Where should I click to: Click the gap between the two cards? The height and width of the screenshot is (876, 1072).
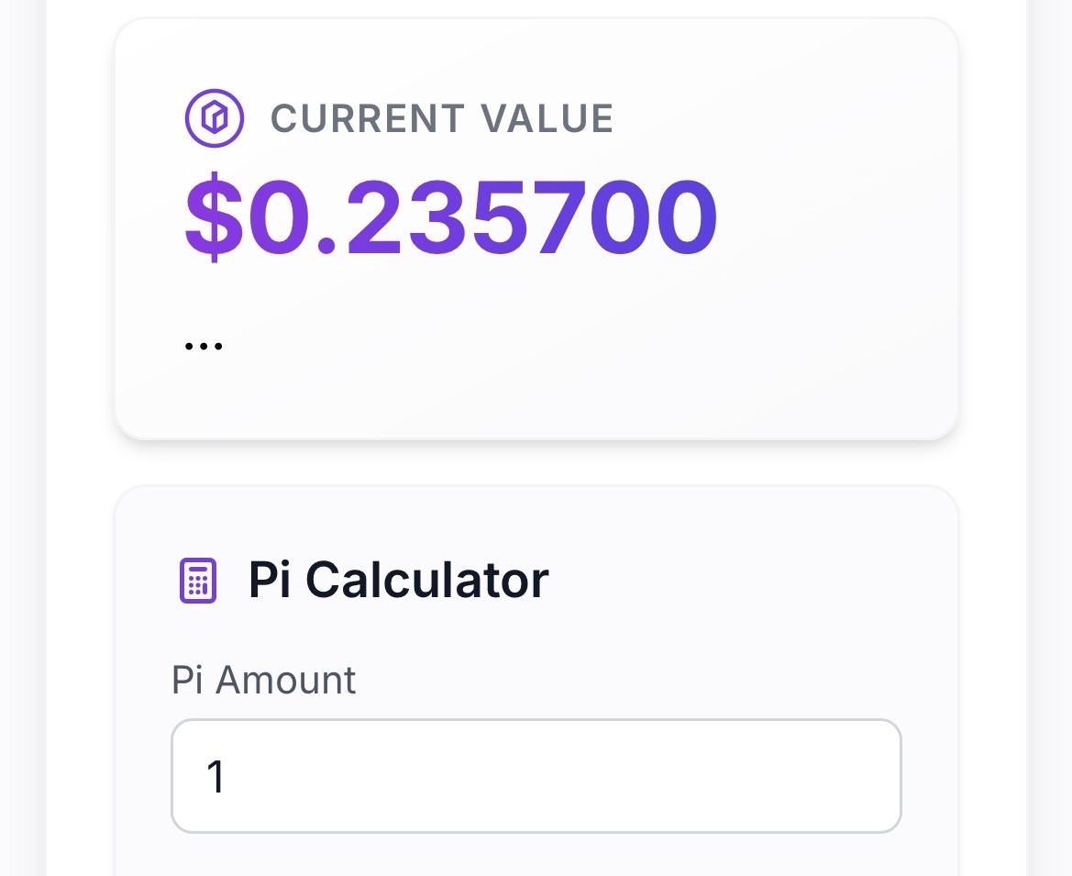536,463
